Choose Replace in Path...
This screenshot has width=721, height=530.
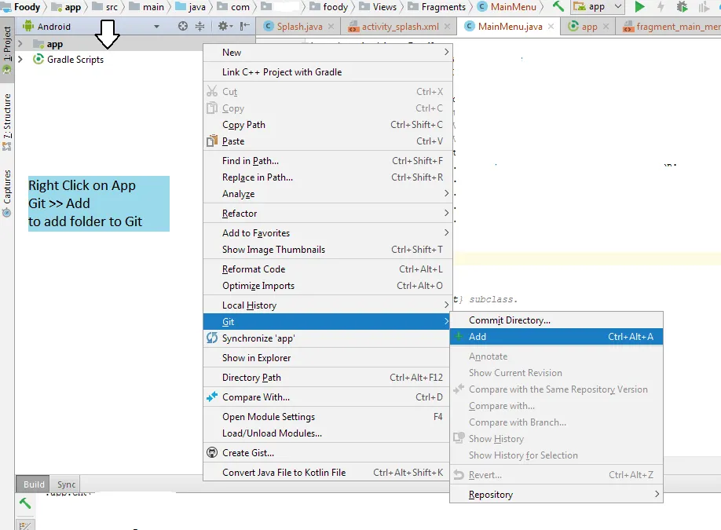pyautogui.click(x=328, y=177)
